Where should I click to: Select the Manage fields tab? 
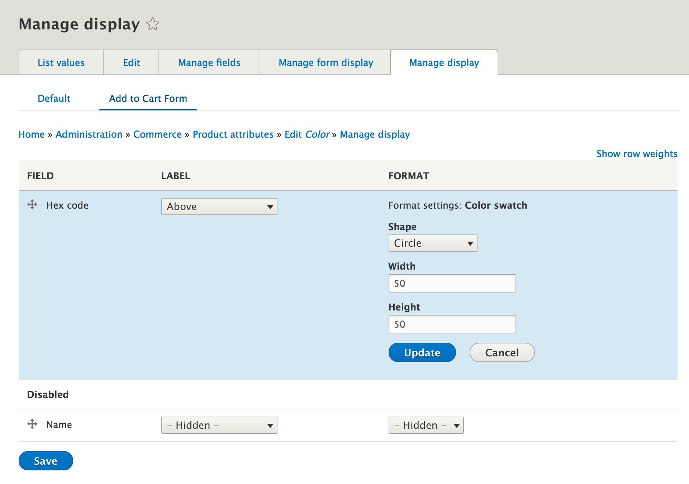[x=209, y=62]
